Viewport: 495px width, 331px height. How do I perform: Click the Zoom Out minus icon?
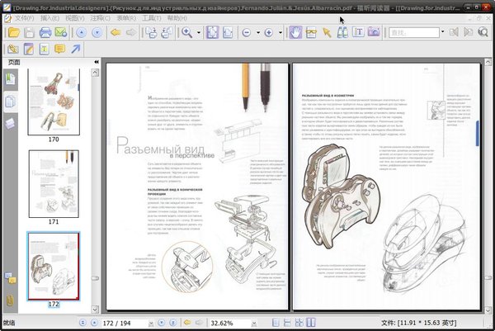[248, 32]
